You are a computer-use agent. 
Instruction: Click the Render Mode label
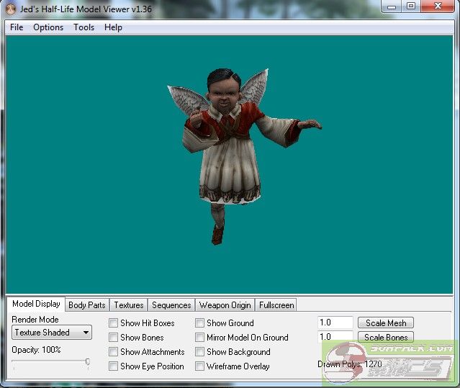35,320
